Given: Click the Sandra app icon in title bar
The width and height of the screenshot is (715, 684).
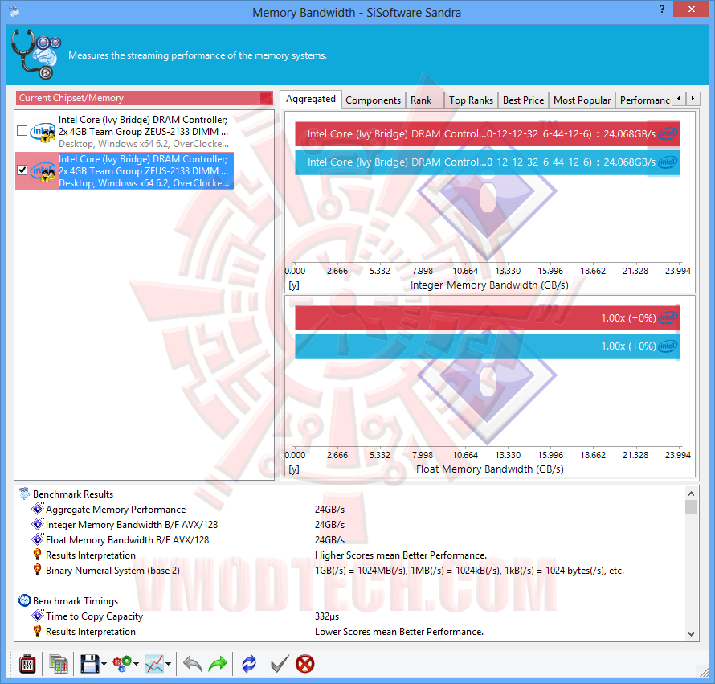Looking at the screenshot, I should [14, 11].
